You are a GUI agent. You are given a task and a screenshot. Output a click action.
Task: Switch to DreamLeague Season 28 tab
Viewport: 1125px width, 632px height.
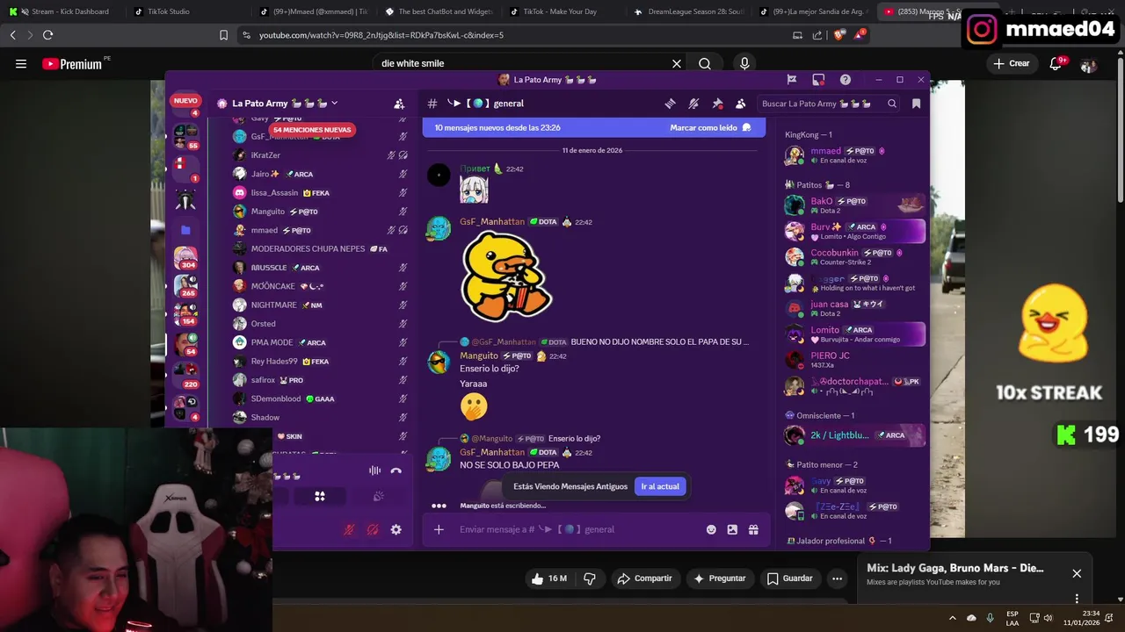tap(688, 11)
